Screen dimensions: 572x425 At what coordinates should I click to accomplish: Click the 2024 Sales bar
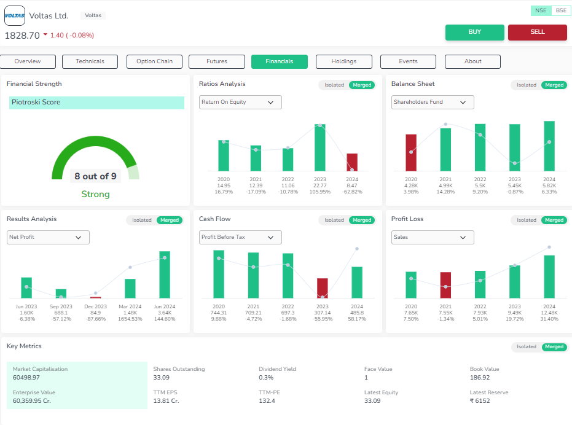tap(549, 277)
